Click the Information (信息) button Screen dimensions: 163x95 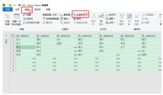click(146, 23)
